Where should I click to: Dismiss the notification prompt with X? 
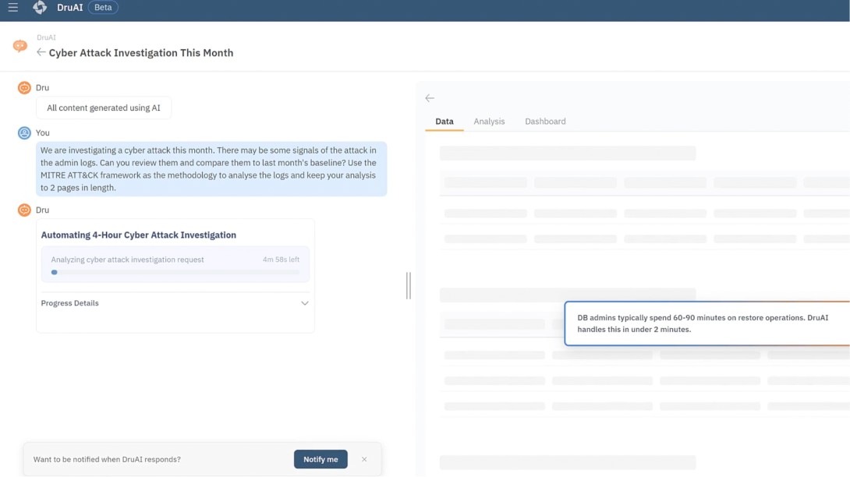pyautogui.click(x=364, y=459)
